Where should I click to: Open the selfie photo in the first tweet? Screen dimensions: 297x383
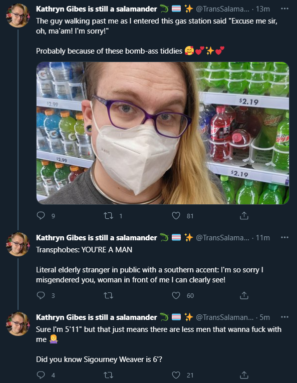(163, 133)
